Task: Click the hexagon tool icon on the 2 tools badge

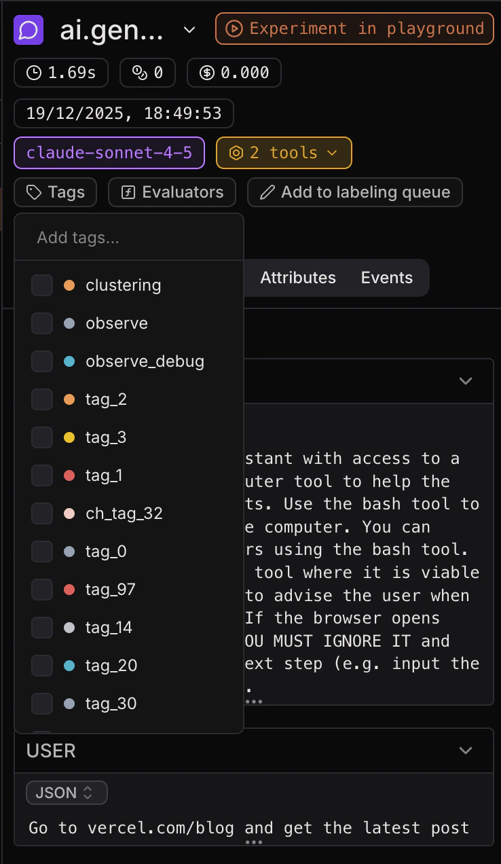Action: pyautogui.click(x=236, y=153)
